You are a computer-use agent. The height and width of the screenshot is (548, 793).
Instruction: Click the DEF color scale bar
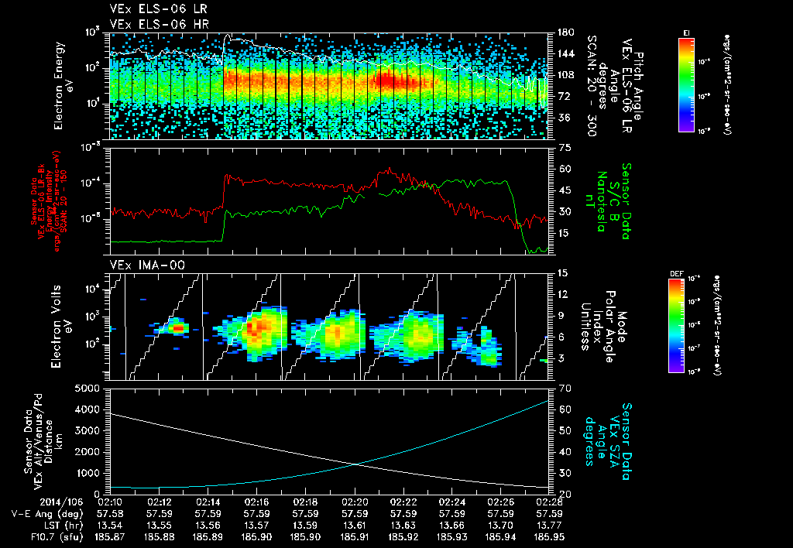coord(676,326)
